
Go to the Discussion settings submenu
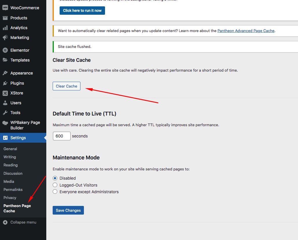click(13, 173)
